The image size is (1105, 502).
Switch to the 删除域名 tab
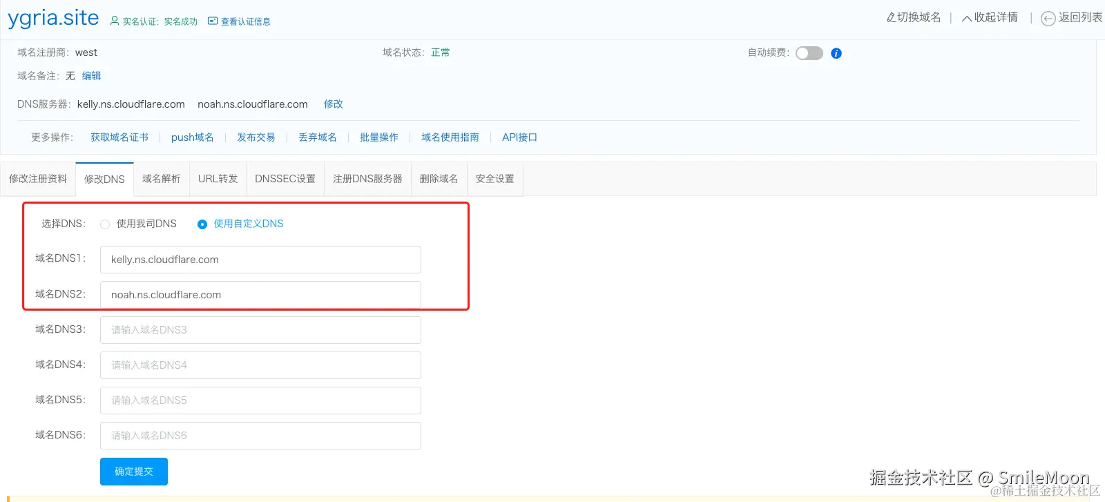[439, 179]
